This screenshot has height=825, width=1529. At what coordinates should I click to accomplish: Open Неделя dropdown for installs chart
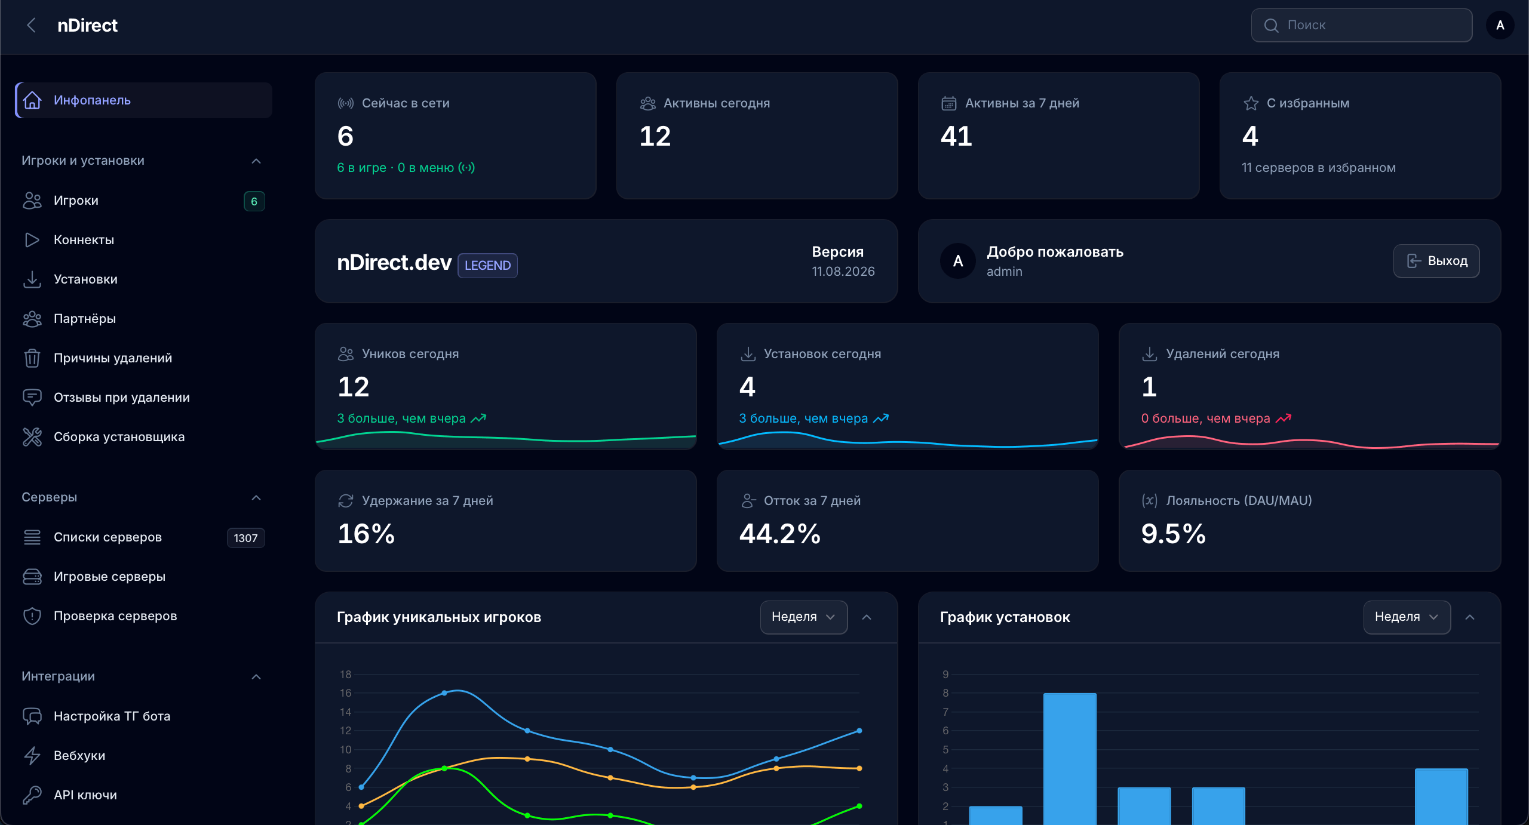click(x=1407, y=617)
